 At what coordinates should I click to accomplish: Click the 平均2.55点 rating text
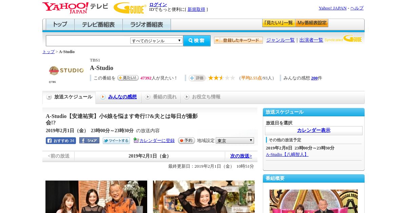[251, 78]
